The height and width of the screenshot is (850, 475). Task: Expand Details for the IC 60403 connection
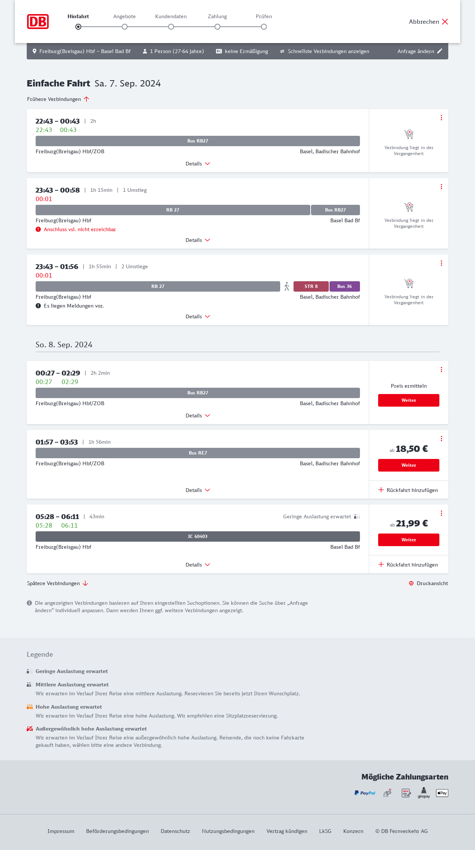coord(198,565)
